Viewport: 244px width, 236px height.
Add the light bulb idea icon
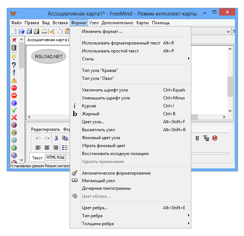(14, 57)
